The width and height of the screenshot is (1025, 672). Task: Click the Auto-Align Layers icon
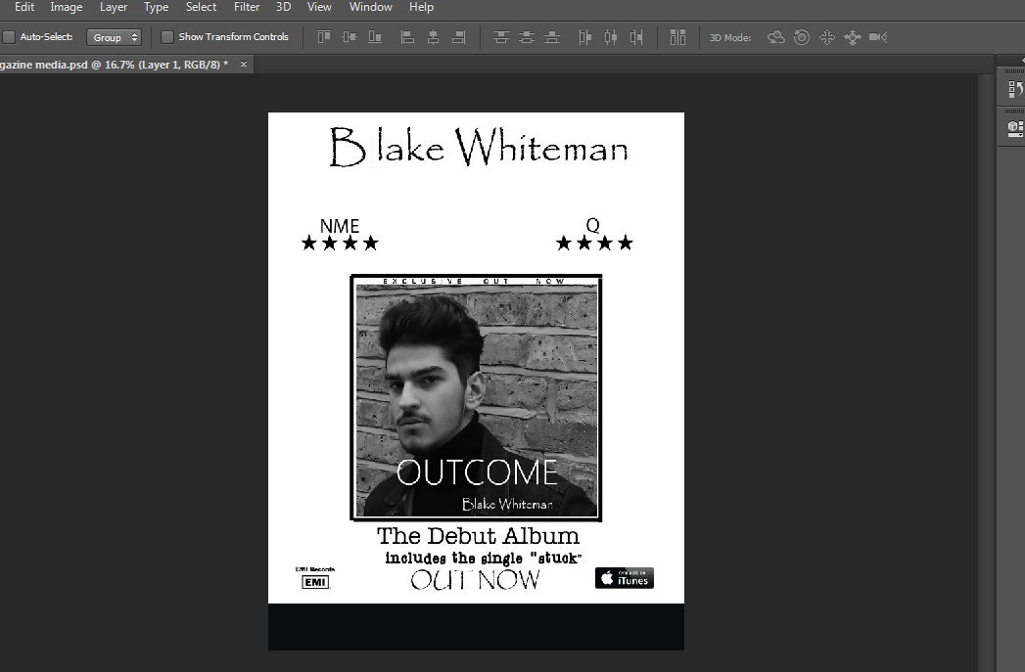677,37
